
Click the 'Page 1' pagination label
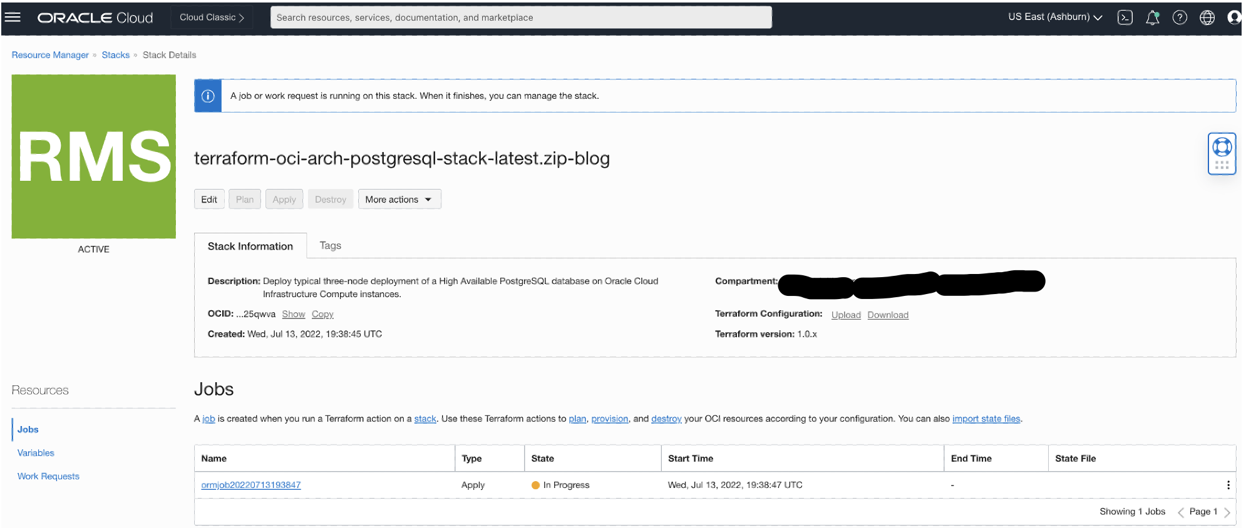[x=1203, y=512]
